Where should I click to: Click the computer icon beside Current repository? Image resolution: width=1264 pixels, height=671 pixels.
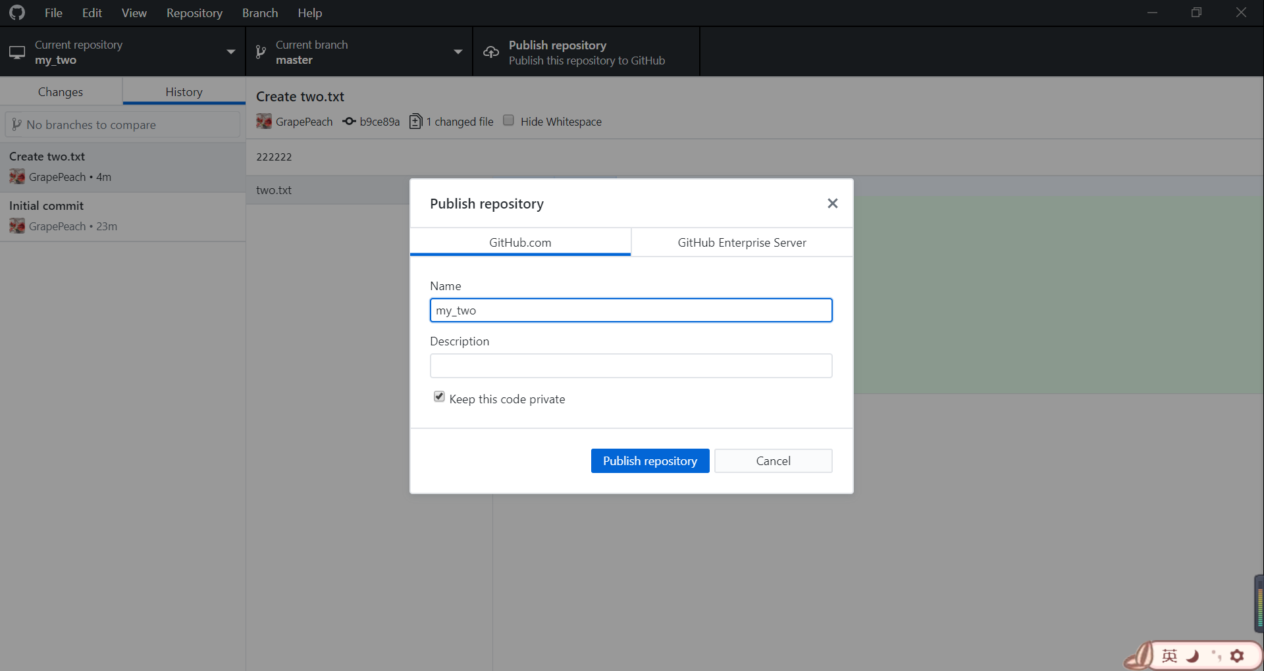[x=17, y=52]
